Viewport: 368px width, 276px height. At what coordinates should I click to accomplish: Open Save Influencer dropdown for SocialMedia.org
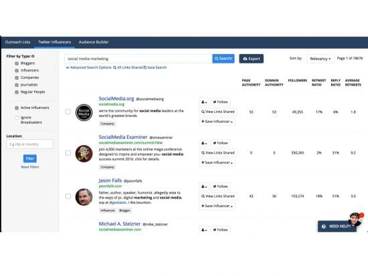pos(217,122)
